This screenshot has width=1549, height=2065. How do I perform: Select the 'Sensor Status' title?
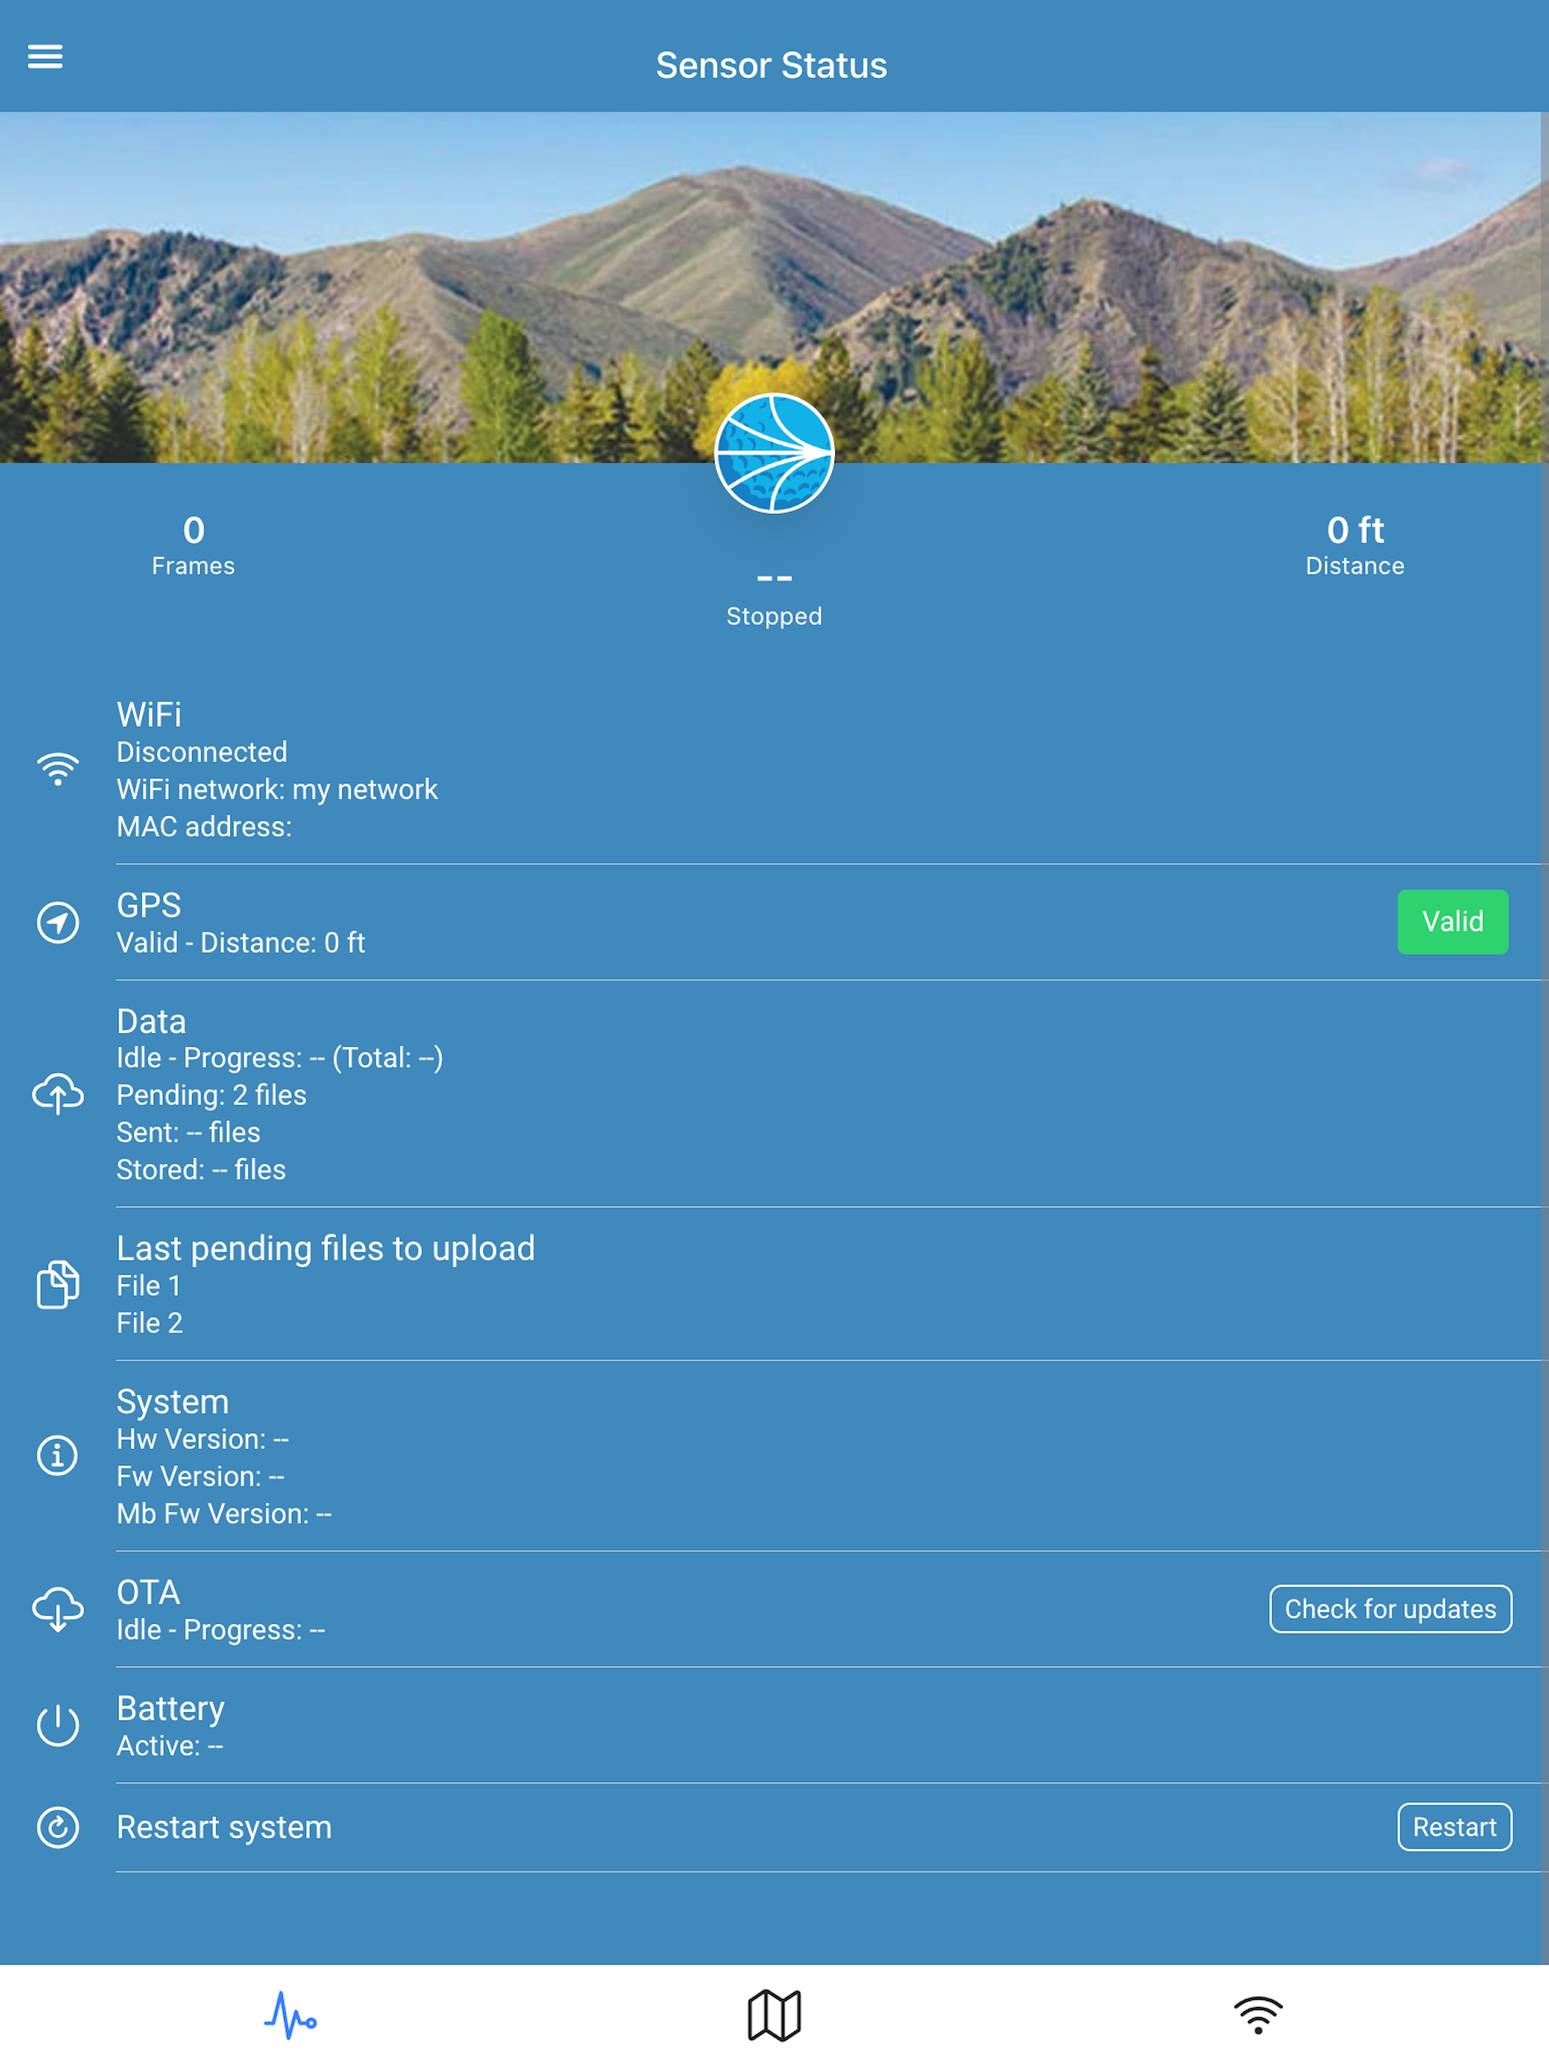coord(771,65)
